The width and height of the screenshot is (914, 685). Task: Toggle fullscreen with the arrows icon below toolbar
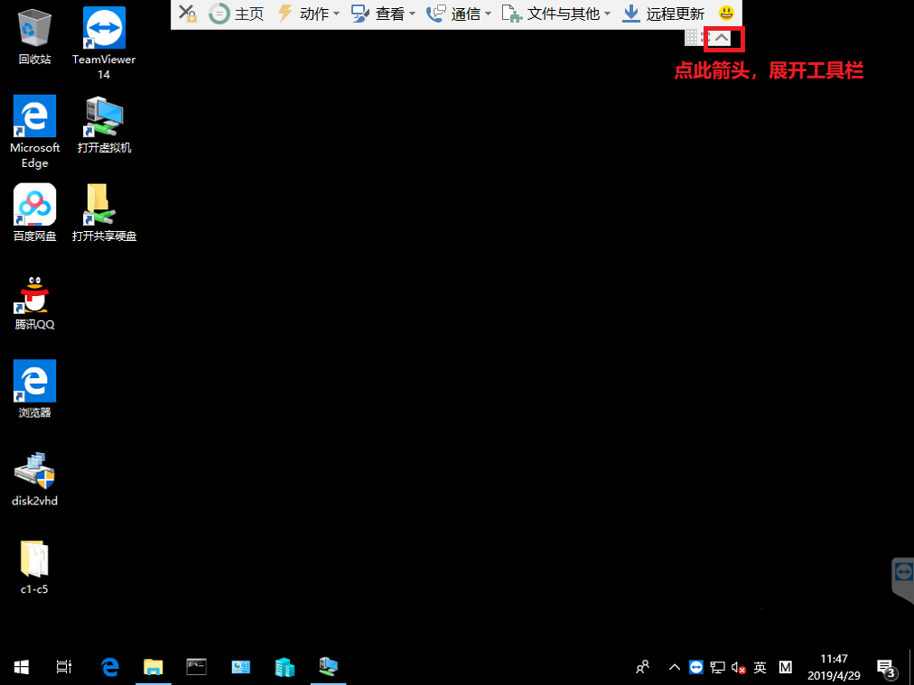[705, 37]
